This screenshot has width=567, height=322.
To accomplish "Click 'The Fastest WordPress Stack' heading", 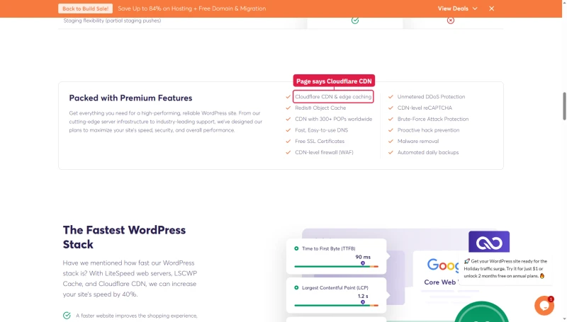I will coord(125,237).
